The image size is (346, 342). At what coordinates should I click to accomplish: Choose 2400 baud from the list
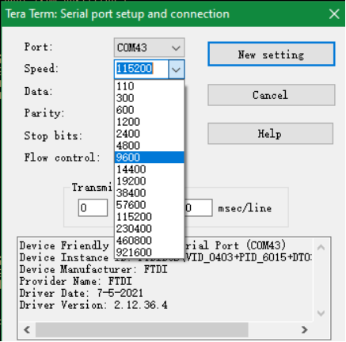pos(149,134)
